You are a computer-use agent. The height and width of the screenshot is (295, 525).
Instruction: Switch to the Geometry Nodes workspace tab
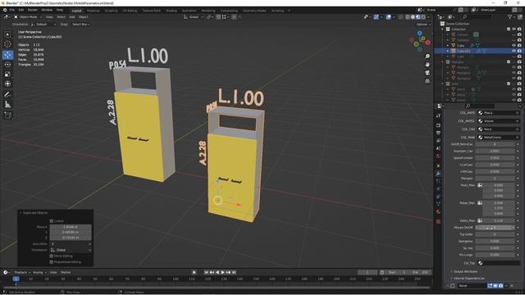tap(254, 11)
